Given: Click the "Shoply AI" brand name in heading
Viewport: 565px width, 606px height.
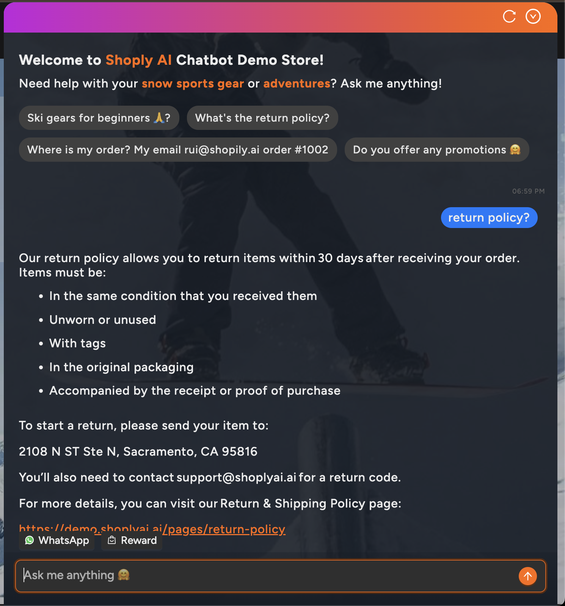Looking at the screenshot, I should point(138,60).
